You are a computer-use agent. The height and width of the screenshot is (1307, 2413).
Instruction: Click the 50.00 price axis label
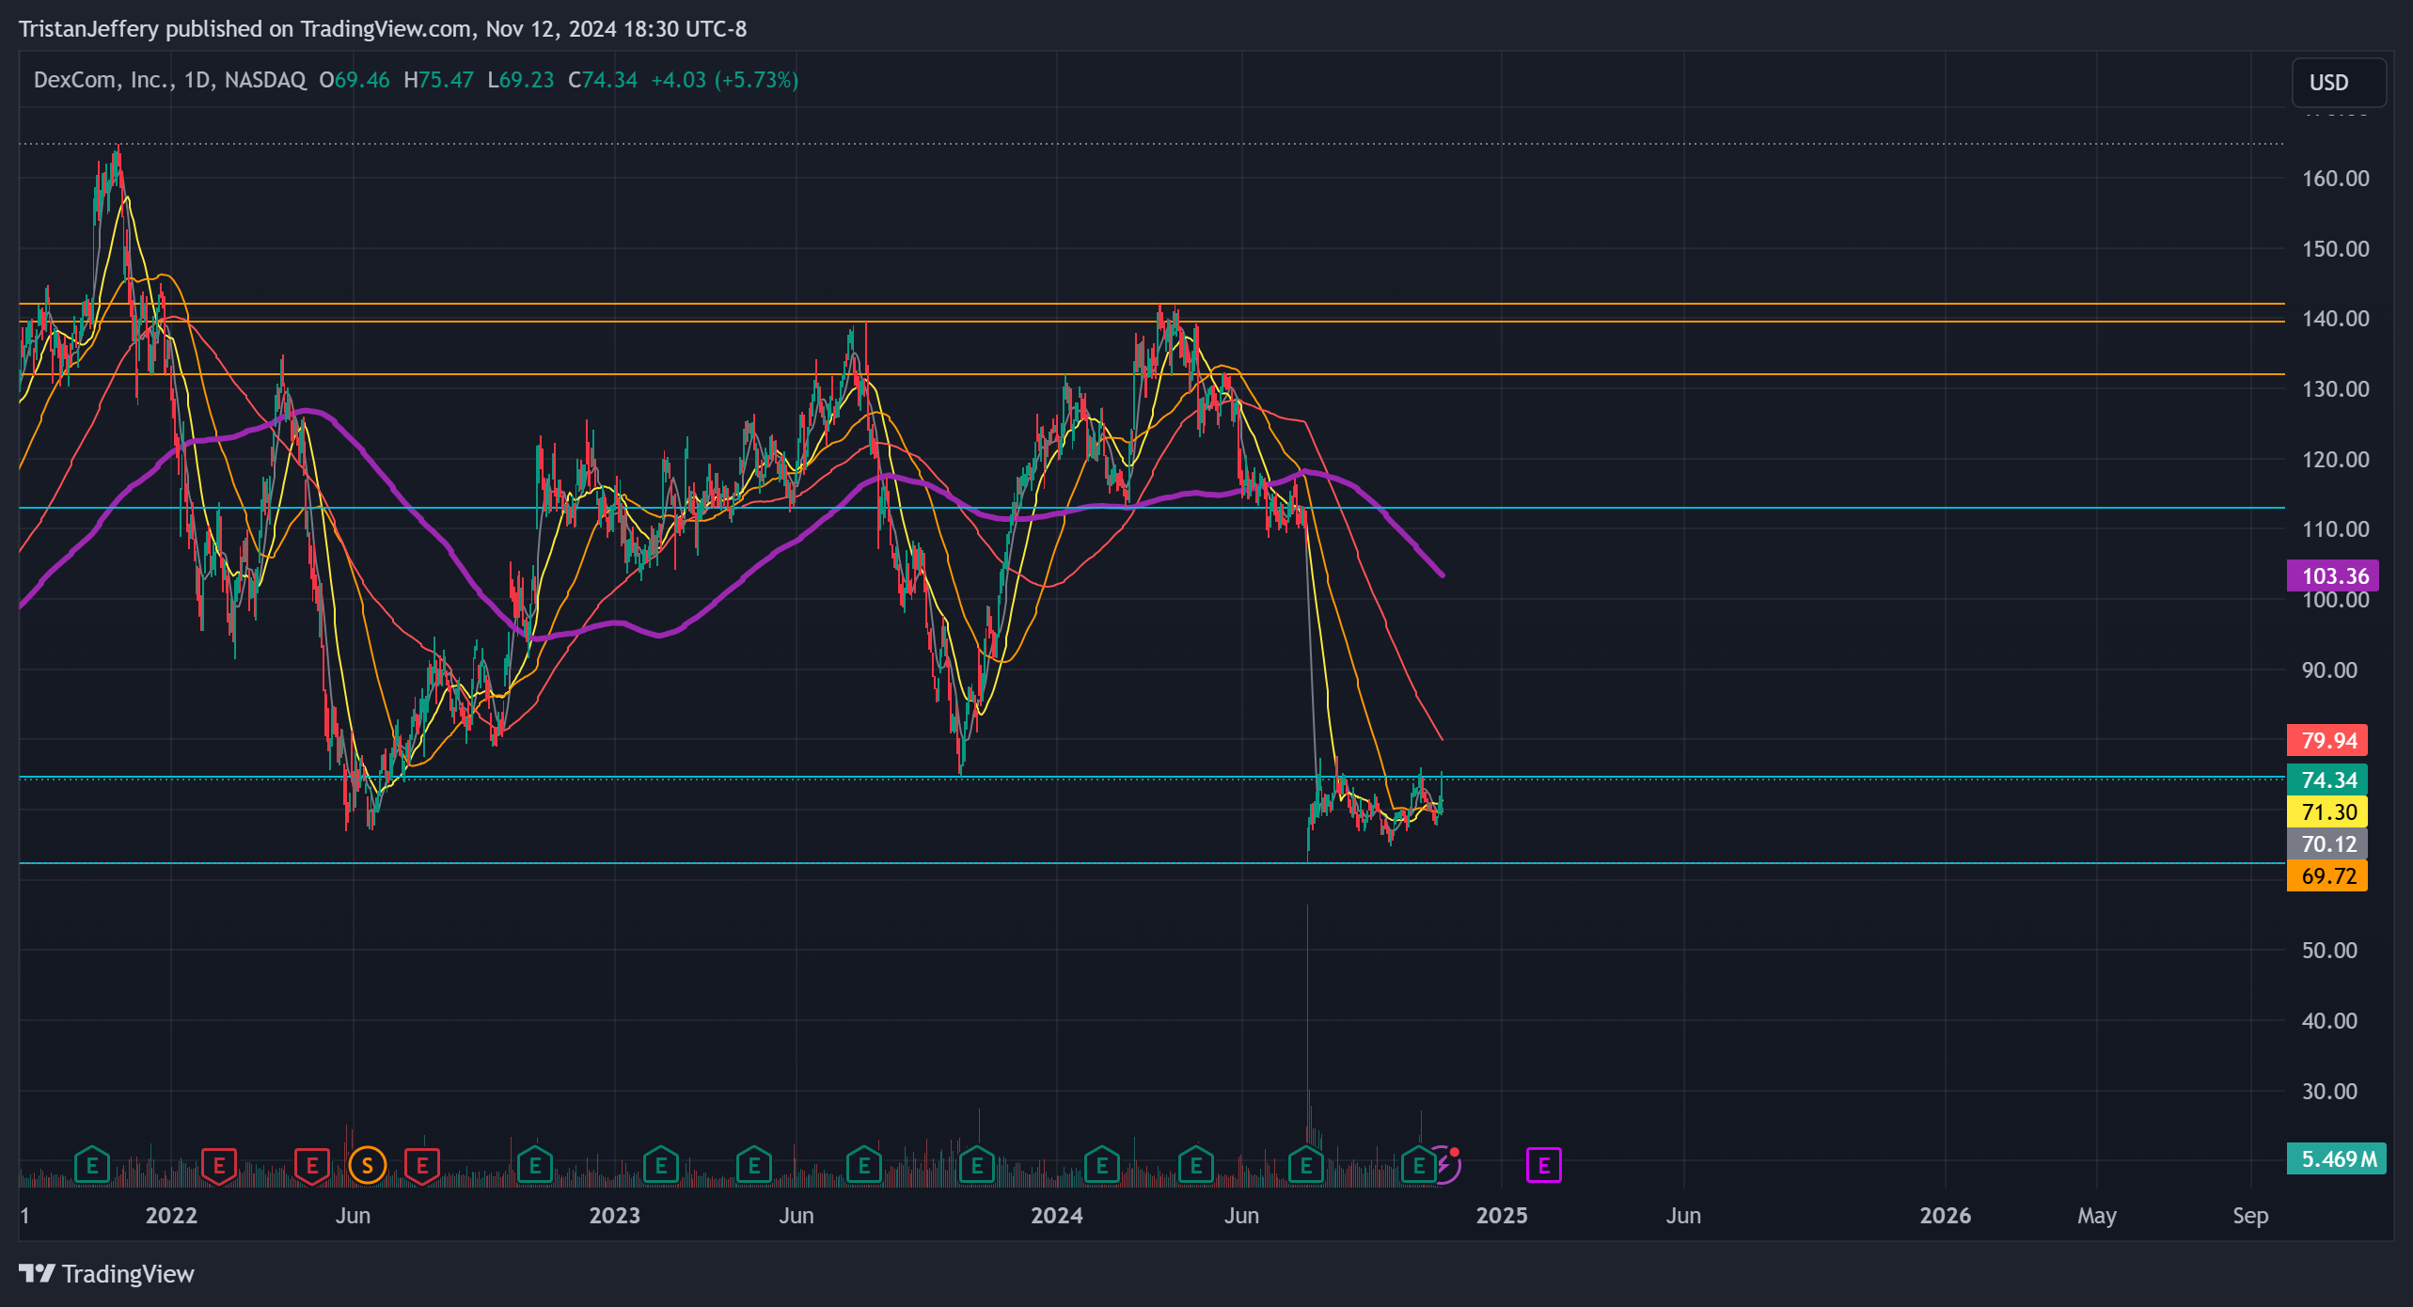2329,950
